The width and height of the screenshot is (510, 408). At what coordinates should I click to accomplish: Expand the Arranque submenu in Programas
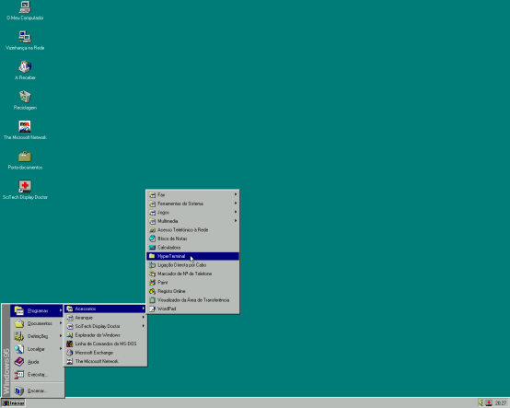[x=105, y=318]
